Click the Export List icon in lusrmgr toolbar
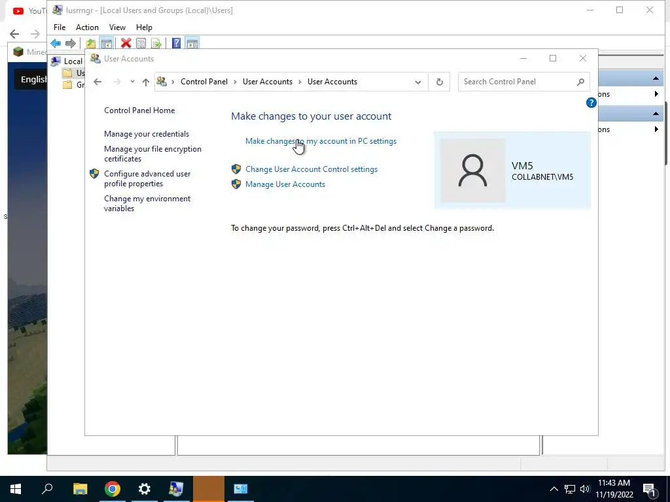The height and width of the screenshot is (502, 670). 156,43
